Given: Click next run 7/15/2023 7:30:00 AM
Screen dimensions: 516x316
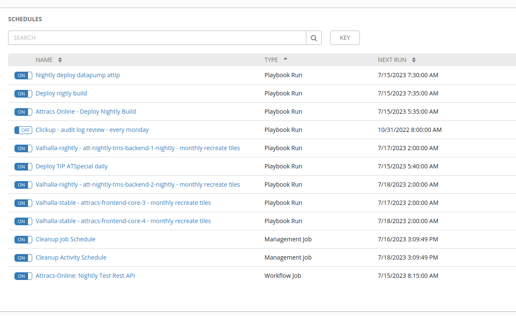Looking at the screenshot, I should [x=408, y=75].
